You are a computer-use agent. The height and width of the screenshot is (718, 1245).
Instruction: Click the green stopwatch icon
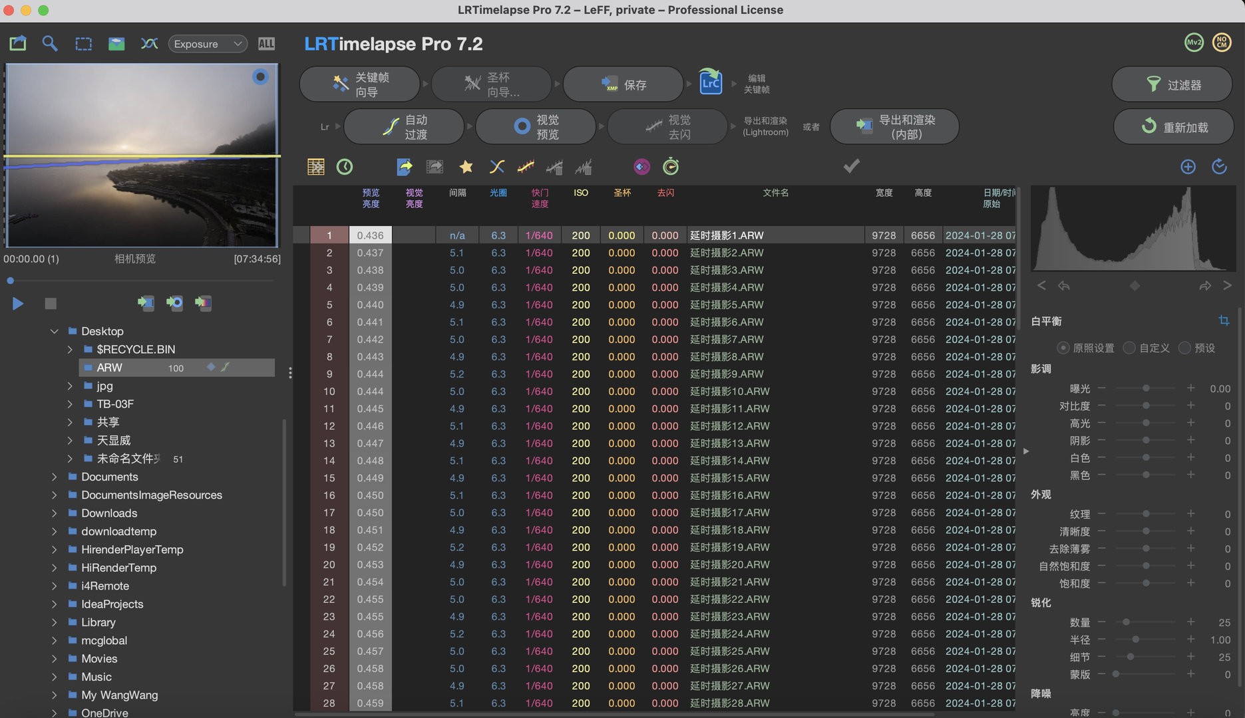point(671,167)
